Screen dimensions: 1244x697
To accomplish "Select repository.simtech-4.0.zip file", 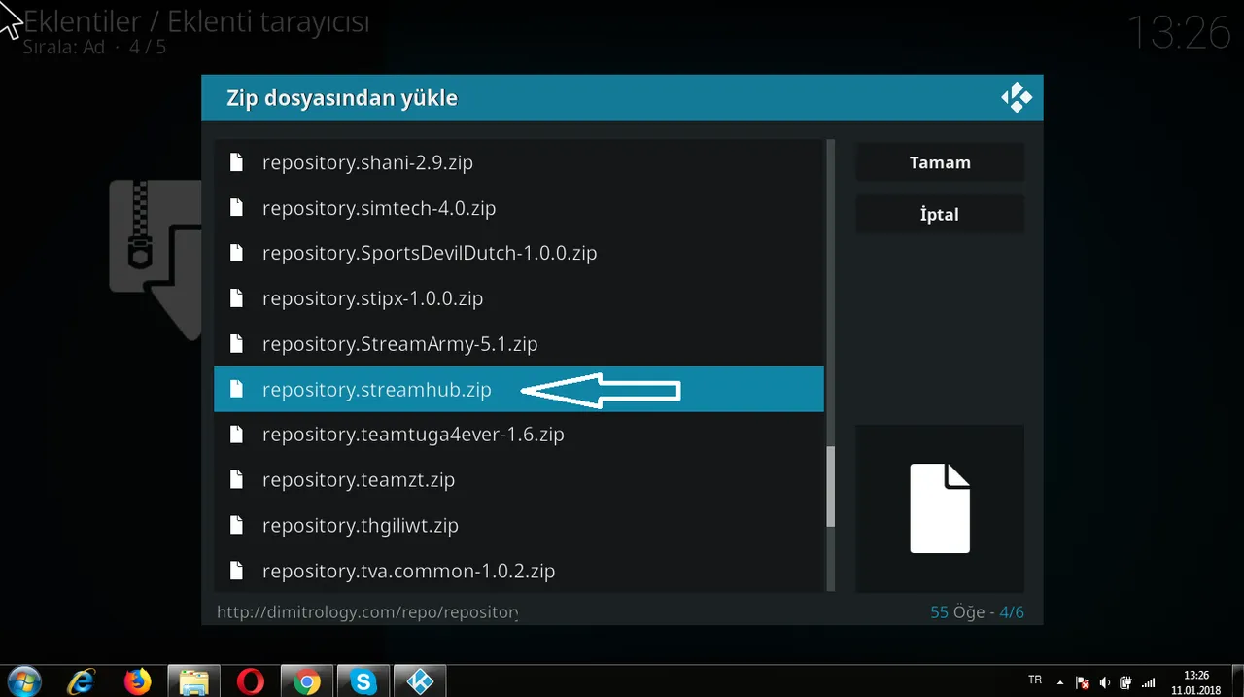I will pos(519,208).
